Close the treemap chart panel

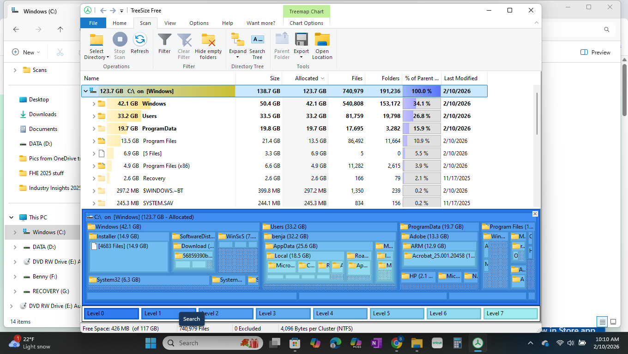click(x=535, y=214)
